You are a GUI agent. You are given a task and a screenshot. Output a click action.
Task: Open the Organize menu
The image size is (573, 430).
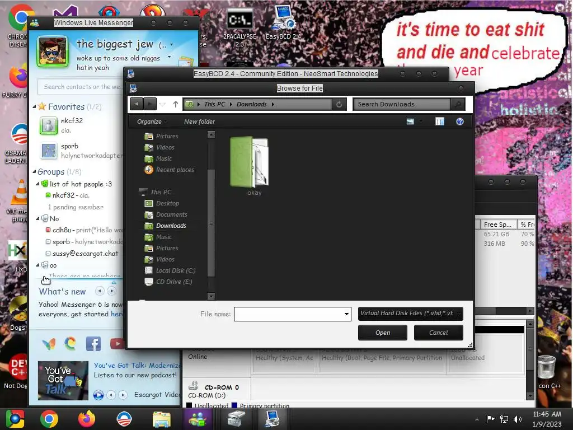pyautogui.click(x=151, y=121)
